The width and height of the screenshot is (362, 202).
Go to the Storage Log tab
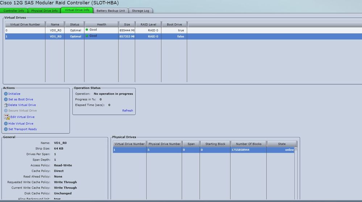pos(140,10)
